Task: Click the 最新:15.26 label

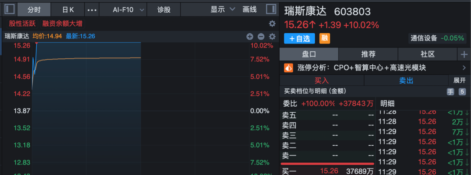Action: [80, 36]
